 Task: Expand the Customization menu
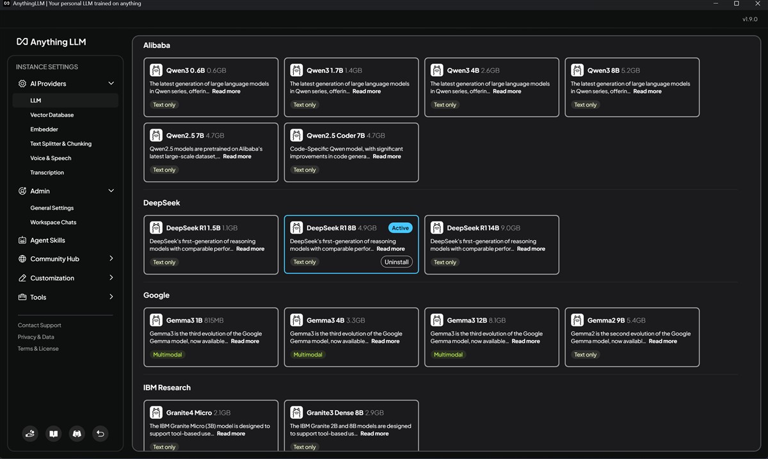pos(111,278)
